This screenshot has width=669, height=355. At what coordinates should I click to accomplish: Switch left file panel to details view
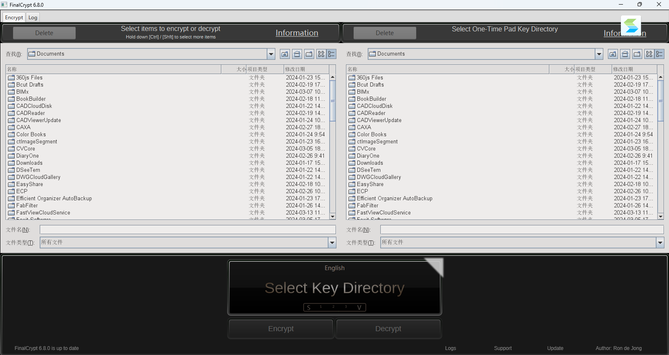(x=331, y=54)
